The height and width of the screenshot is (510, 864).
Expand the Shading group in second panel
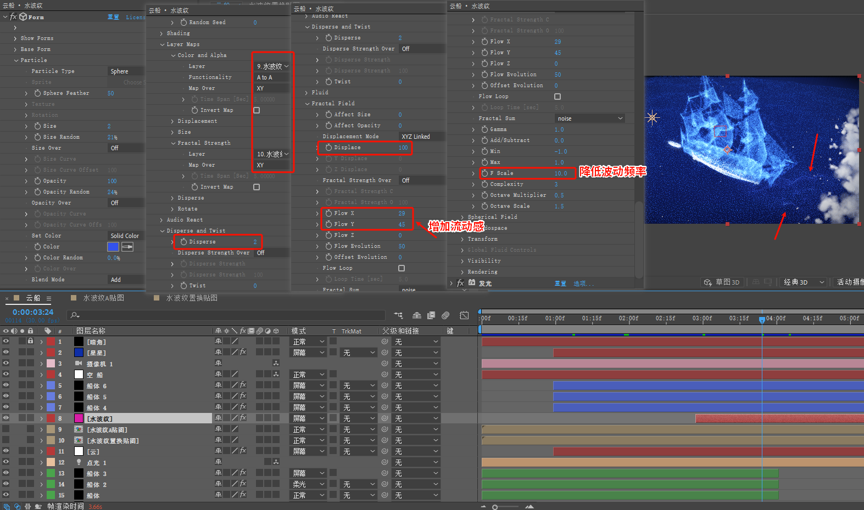(161, 33)
